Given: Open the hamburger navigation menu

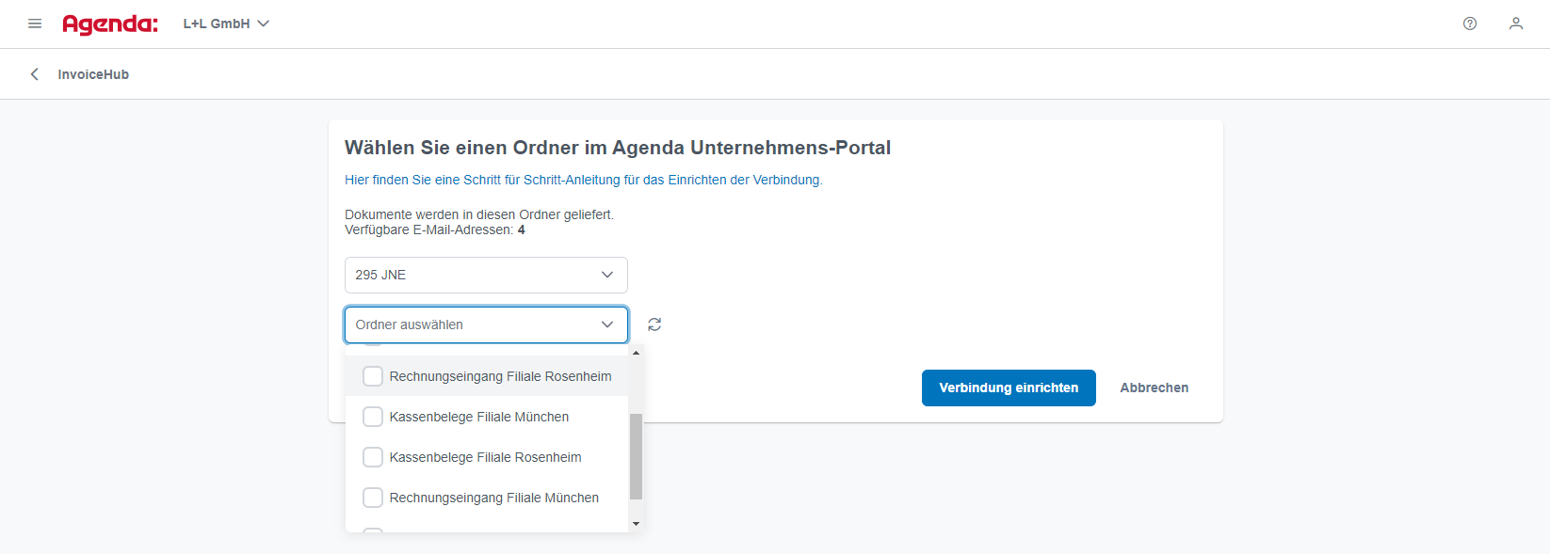Looking at the screenshot, I should 35,24.
